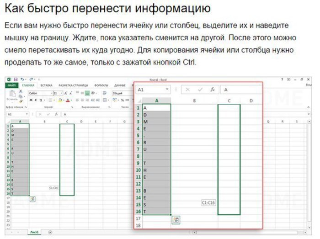Click the Quick Analysis icon in enlarged view

(176, 220)
